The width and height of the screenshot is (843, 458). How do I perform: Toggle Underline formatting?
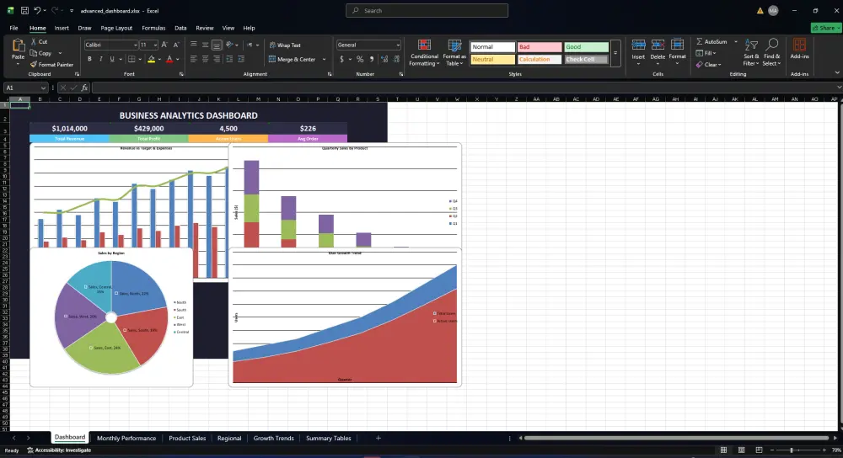click(112, 59)
